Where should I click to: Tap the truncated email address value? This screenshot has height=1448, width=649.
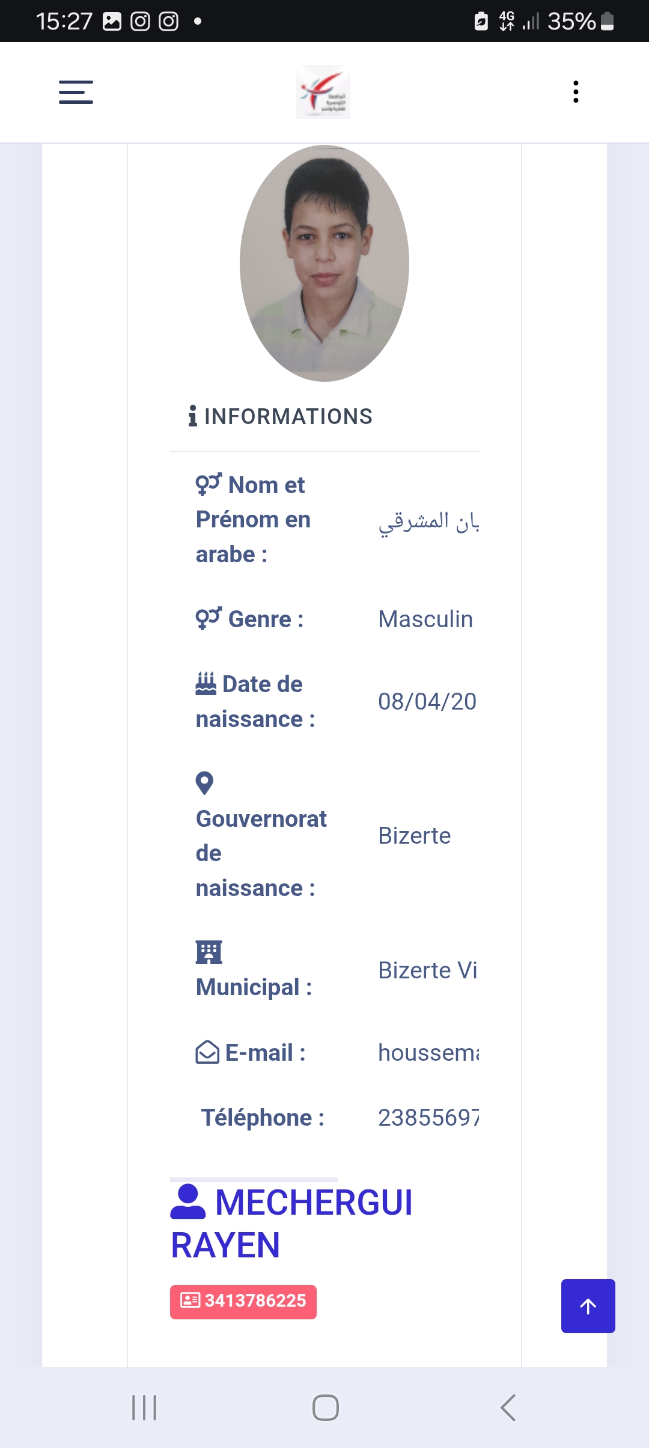tap(428, 1053)
